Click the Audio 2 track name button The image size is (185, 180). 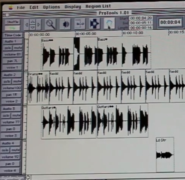click(12, 75)
